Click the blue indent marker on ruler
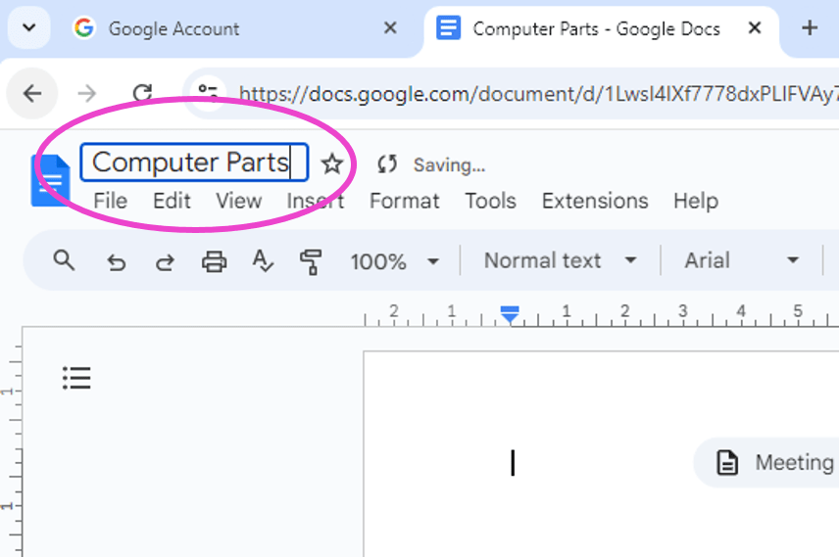Viewport: 839px width, 557px height. pyautogui.click(x=510, y=313)
